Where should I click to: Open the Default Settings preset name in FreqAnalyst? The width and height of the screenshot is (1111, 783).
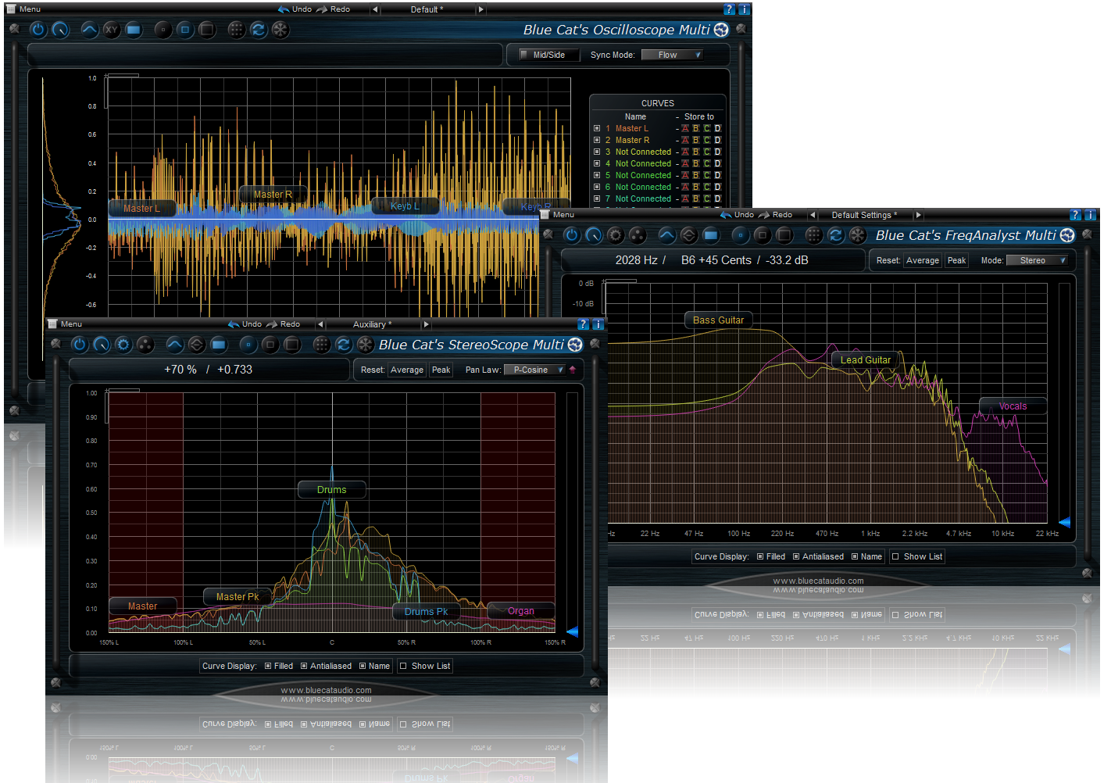click(865, 215)
